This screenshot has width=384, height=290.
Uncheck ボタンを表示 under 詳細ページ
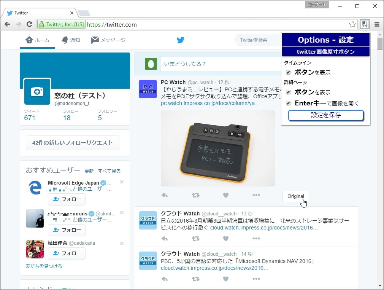click(x=288, y=92)
